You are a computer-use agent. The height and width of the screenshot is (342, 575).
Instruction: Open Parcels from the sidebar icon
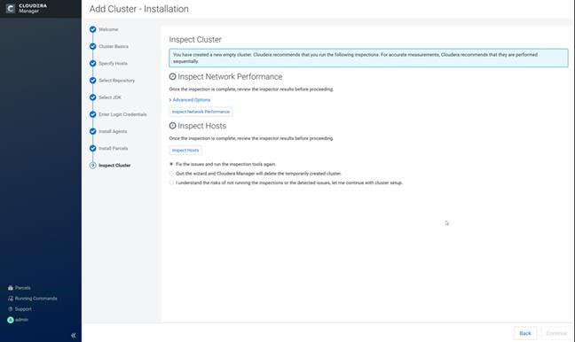point(11,288)
